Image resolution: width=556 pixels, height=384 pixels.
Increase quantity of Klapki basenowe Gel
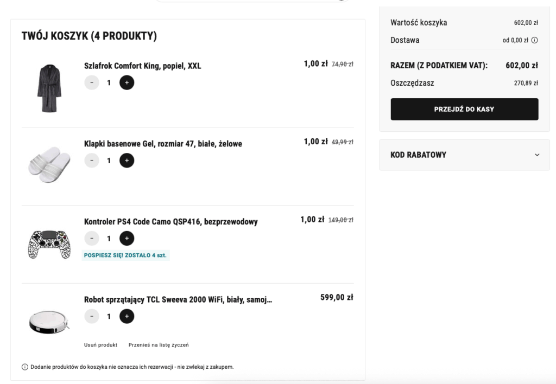pyautogui.click(x=127, y=161)
